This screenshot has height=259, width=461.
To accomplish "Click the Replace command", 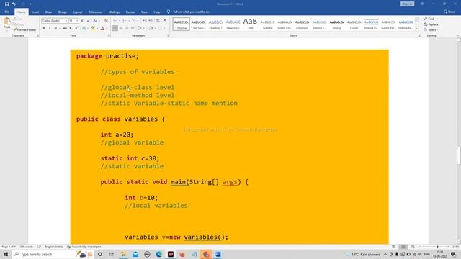I will tap(431, 24).
